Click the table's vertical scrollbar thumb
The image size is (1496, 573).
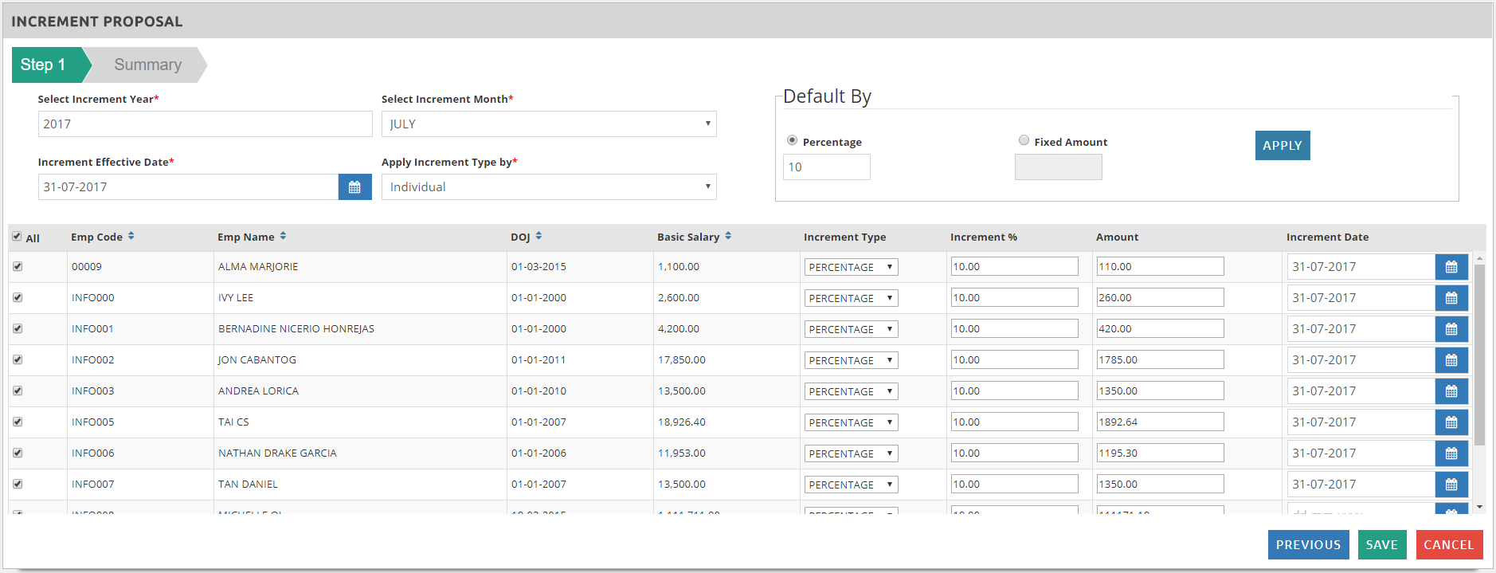(x=1479, y=355)
